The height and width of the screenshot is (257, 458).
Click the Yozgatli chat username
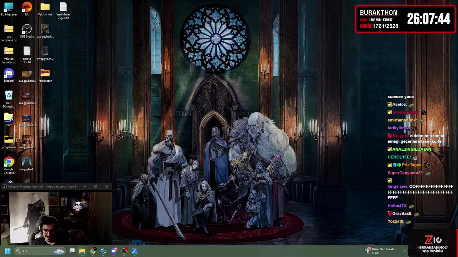click(396, 221)
